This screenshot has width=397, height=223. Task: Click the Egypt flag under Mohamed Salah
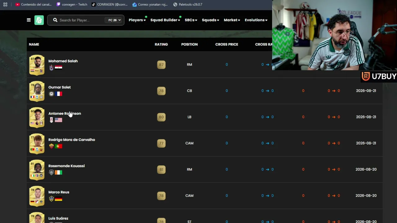[x=58, y=68]
